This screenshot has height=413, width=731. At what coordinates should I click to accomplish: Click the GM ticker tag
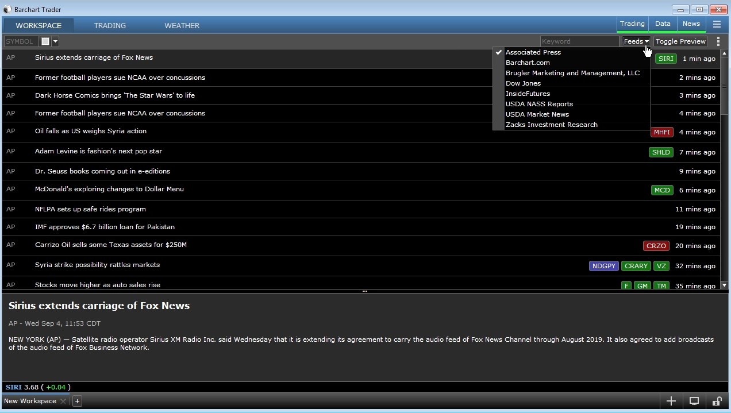642,285
